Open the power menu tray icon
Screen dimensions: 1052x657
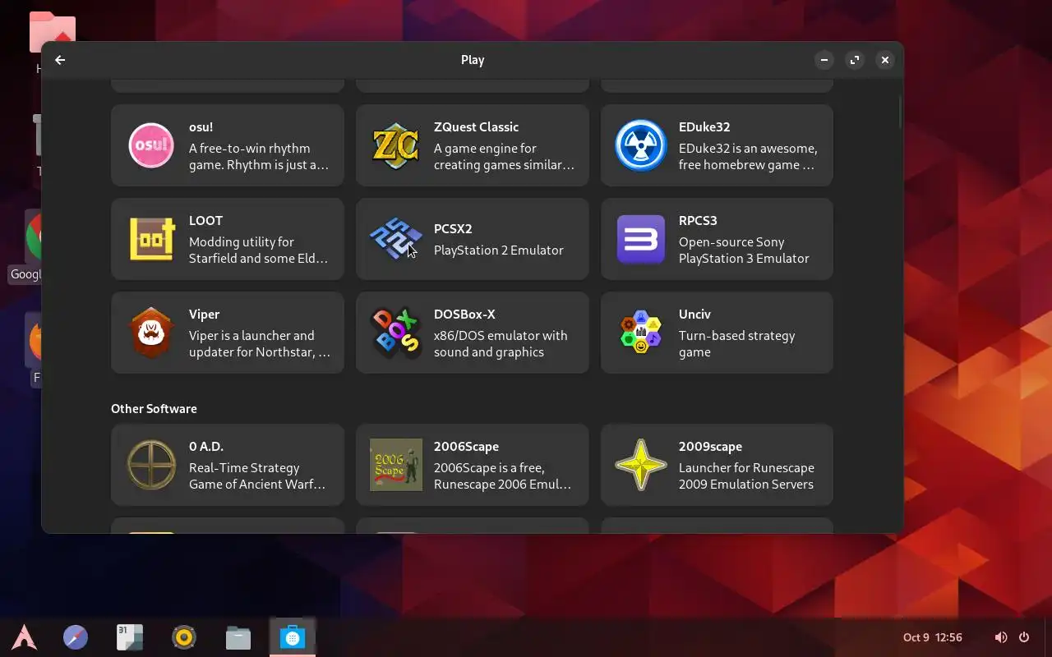[1024, 637]
